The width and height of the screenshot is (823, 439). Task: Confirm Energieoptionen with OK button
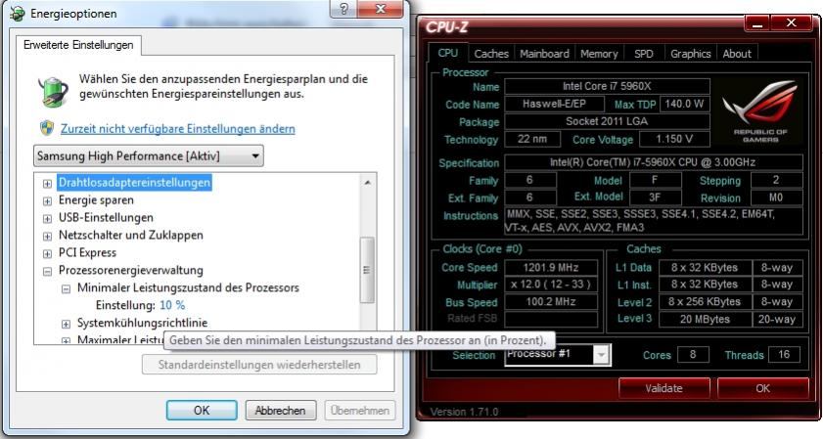(202, 410)
